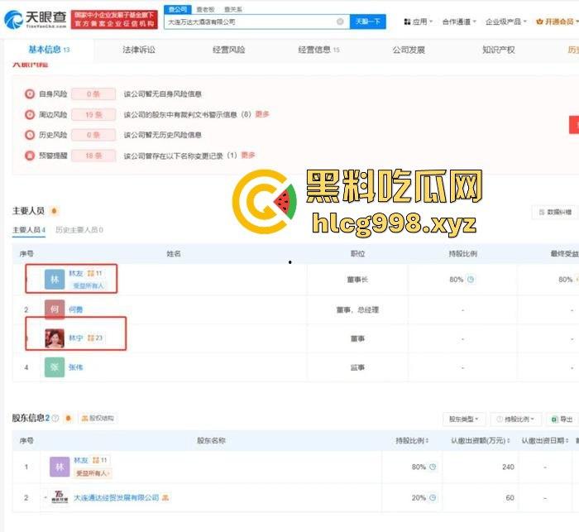Image resolution: width=579 pixels, height=532 pixels.
Task: Click the 林 avatar in 主要人员 table
Action: (55, 280)
